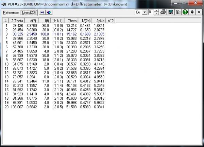Image resolution: width=204 pixels, height=147 pixels.
Task: Click the n^2 column header
Action: coord(111,21)
